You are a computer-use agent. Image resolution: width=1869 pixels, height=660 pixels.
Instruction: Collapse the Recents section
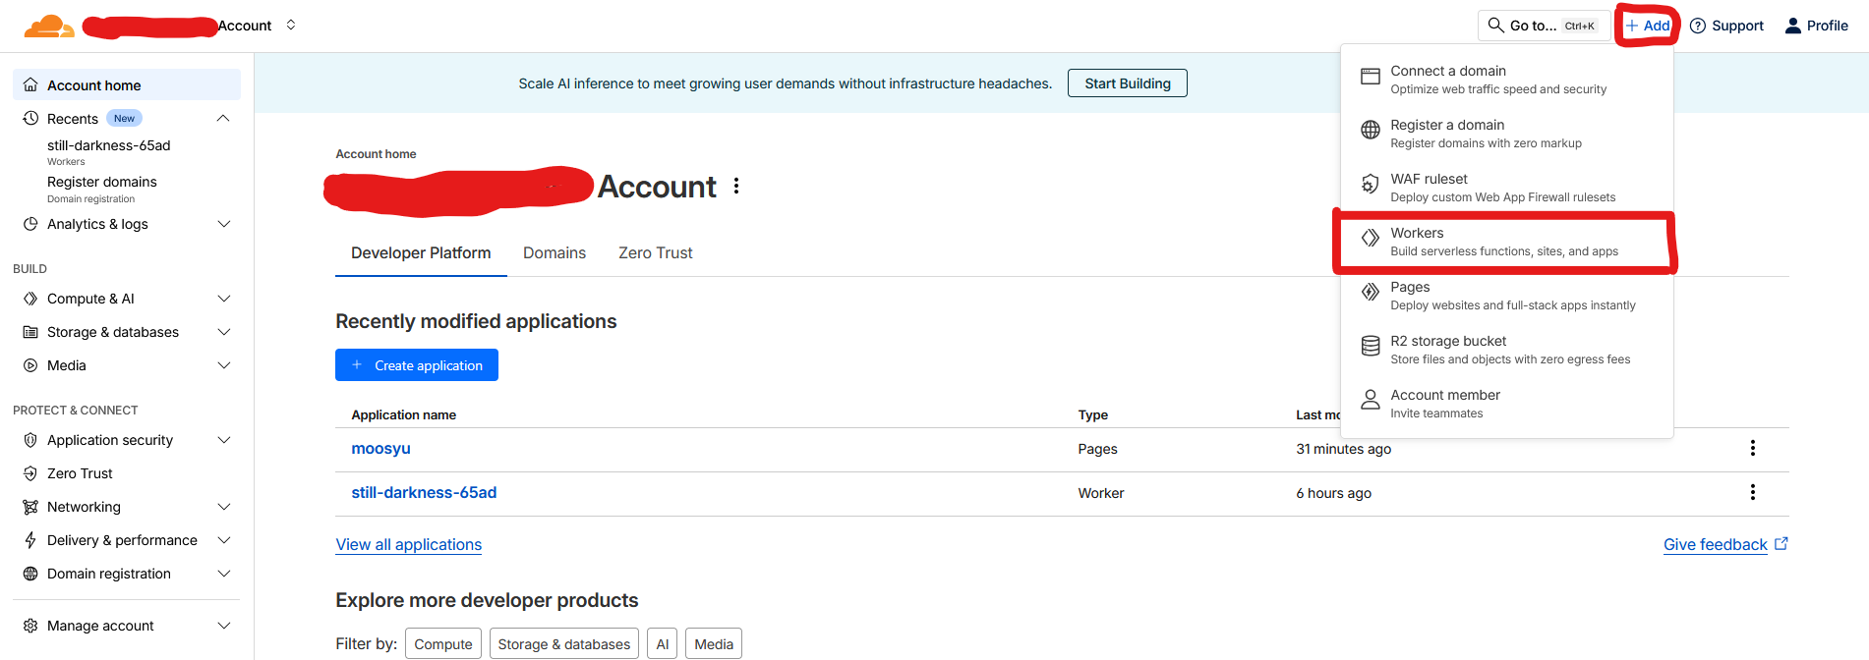coord(223,119)
